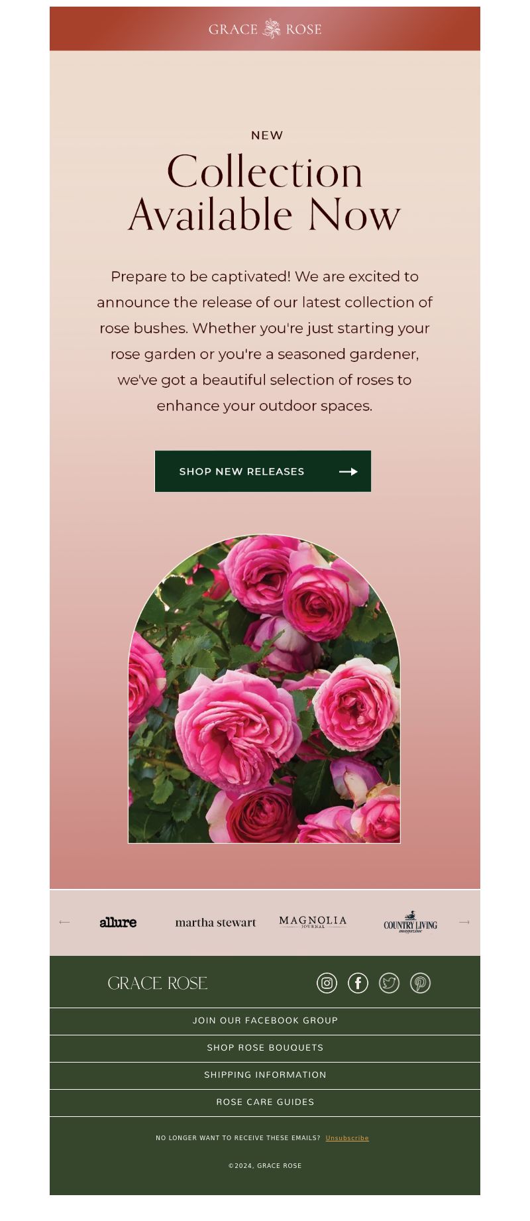
Task: Open the Pinterest icon in footer
Action: pos(420,982)
